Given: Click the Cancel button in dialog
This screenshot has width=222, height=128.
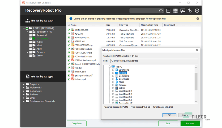Looking at the screenshot, I should 185,115.
